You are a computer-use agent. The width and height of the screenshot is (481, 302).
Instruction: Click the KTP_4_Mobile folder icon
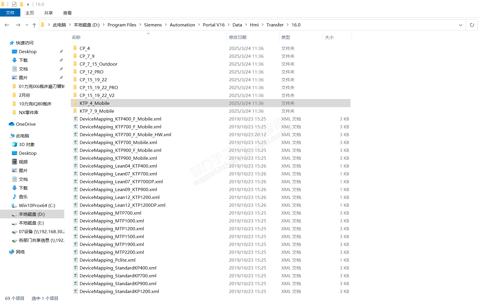(x=75, y=103)
